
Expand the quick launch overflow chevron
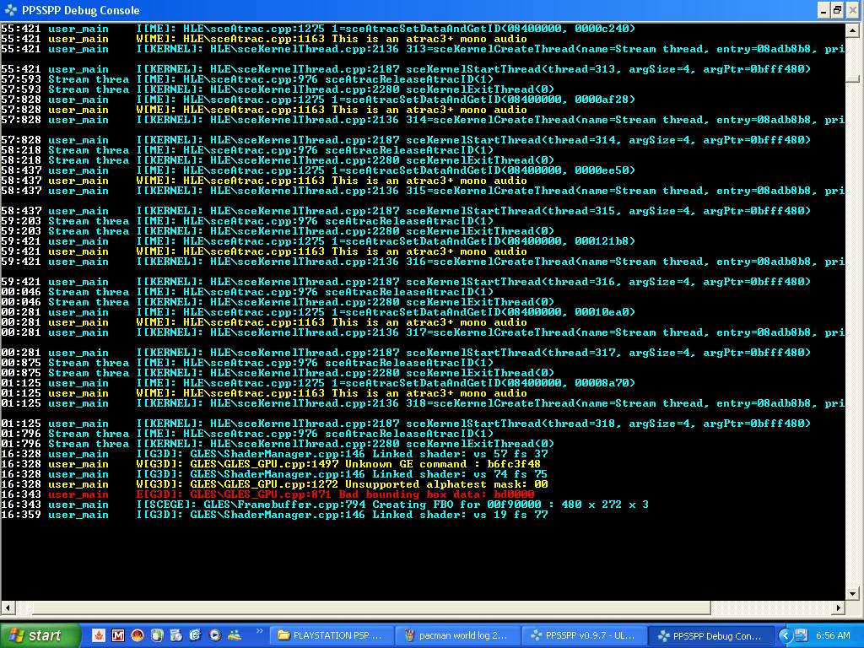[x=259, y=631]
